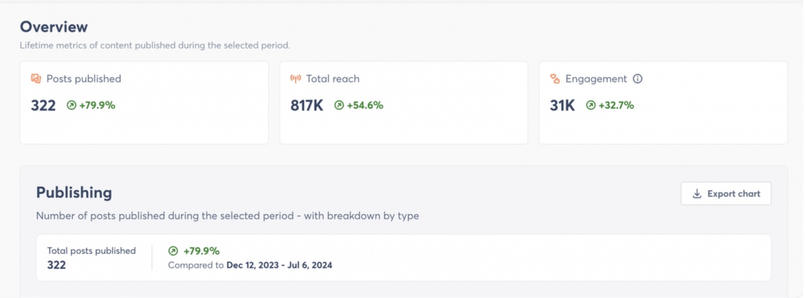Click the Engagement likes icon

(555, 79)
